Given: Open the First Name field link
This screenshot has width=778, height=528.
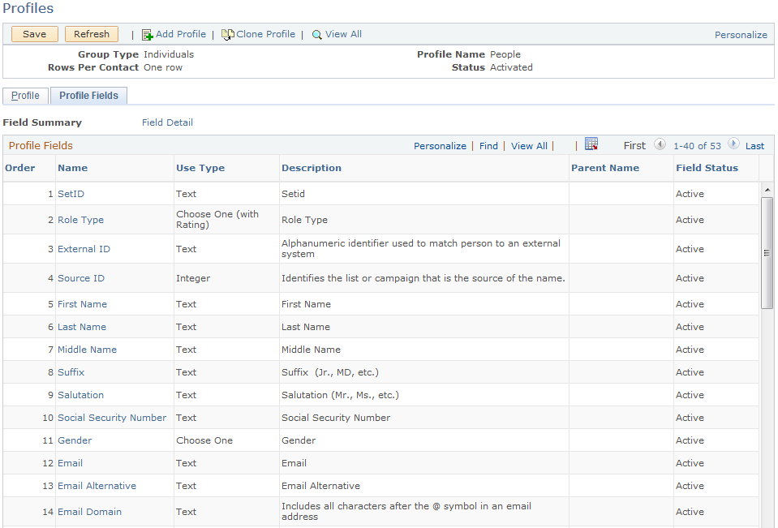Looking at the screenshot, I should [83, 304].
